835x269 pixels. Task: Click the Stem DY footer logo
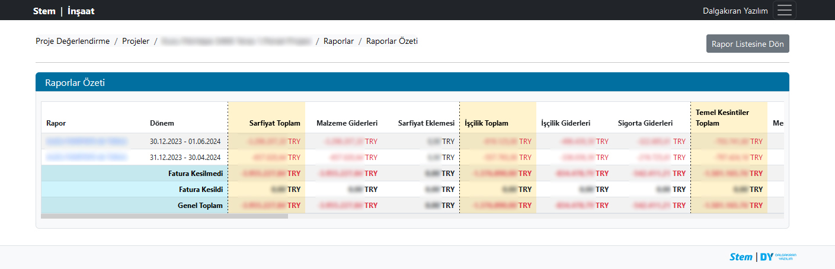[x=763, y=257]
